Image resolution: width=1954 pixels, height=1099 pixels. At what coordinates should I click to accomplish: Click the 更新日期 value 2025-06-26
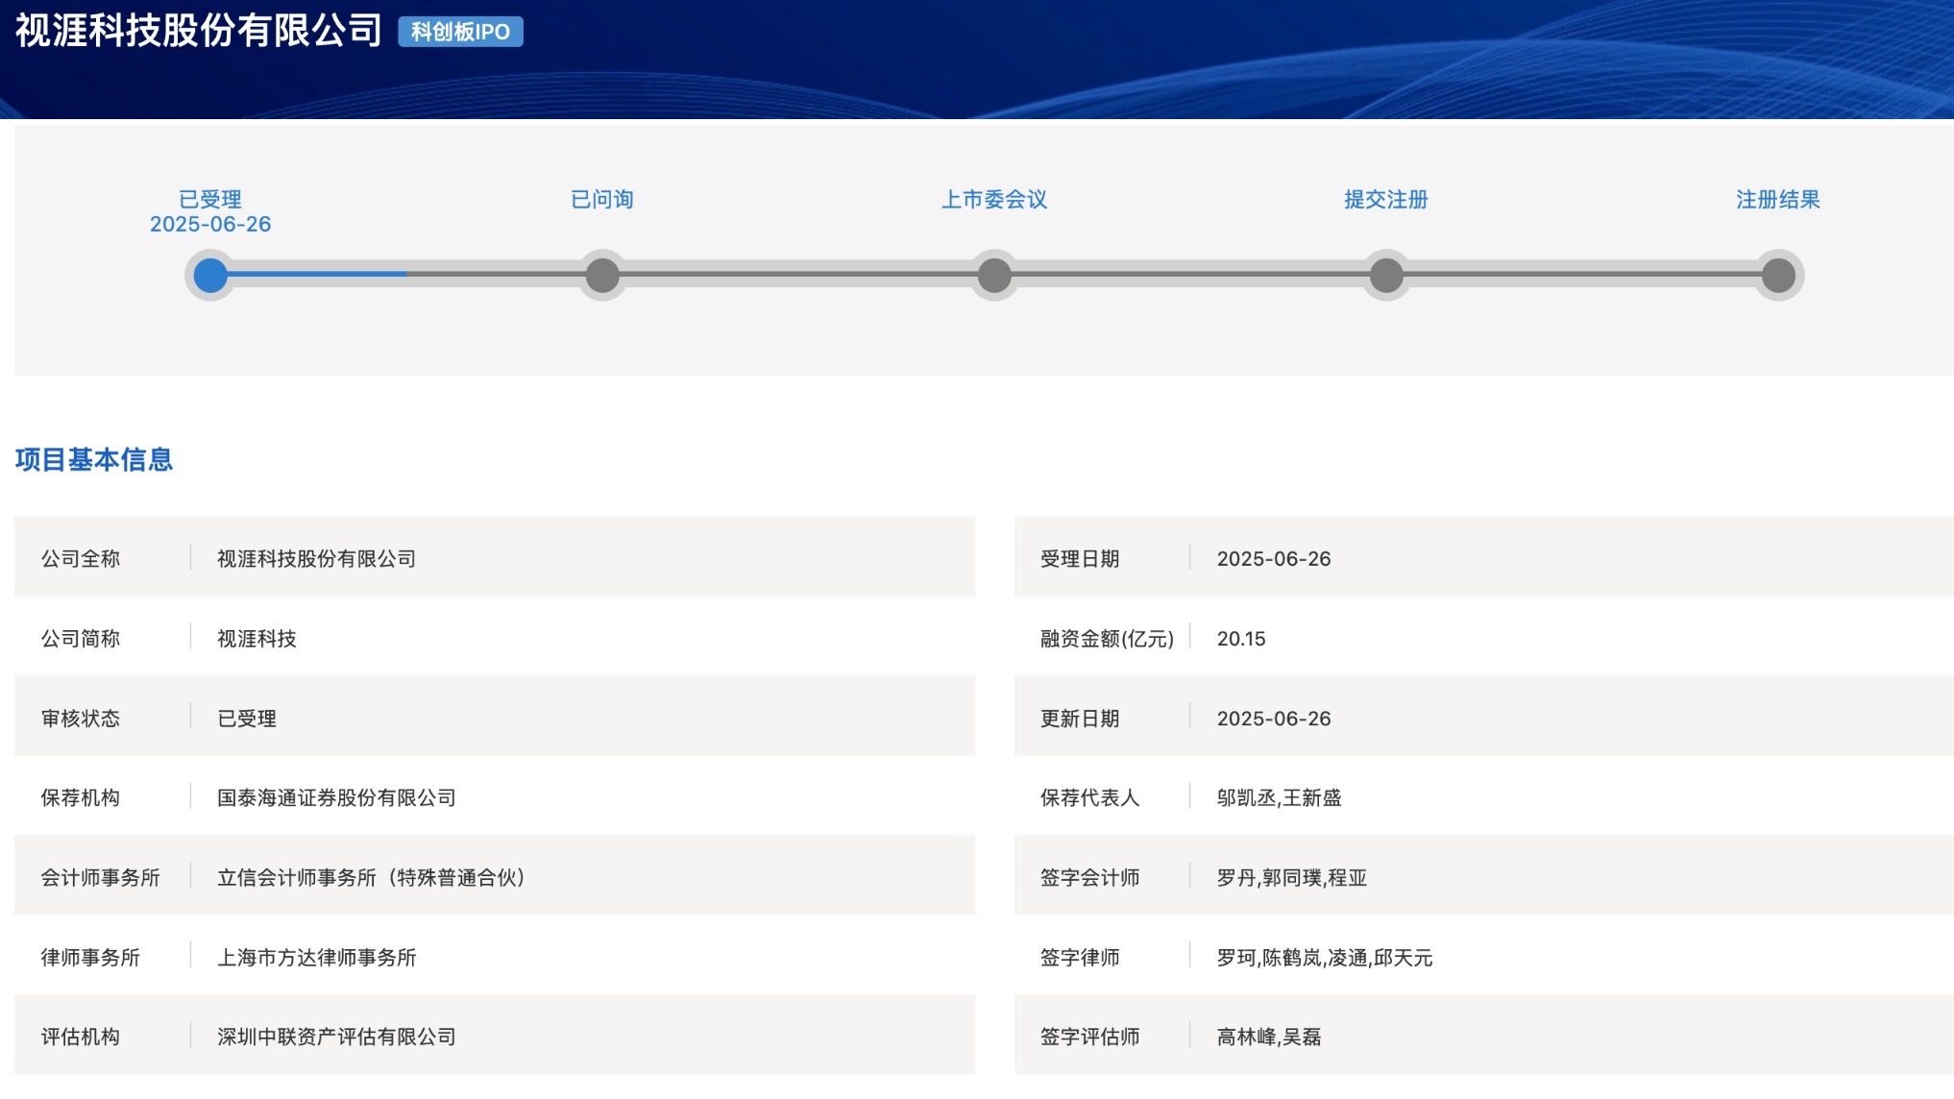pos(1274,718)
